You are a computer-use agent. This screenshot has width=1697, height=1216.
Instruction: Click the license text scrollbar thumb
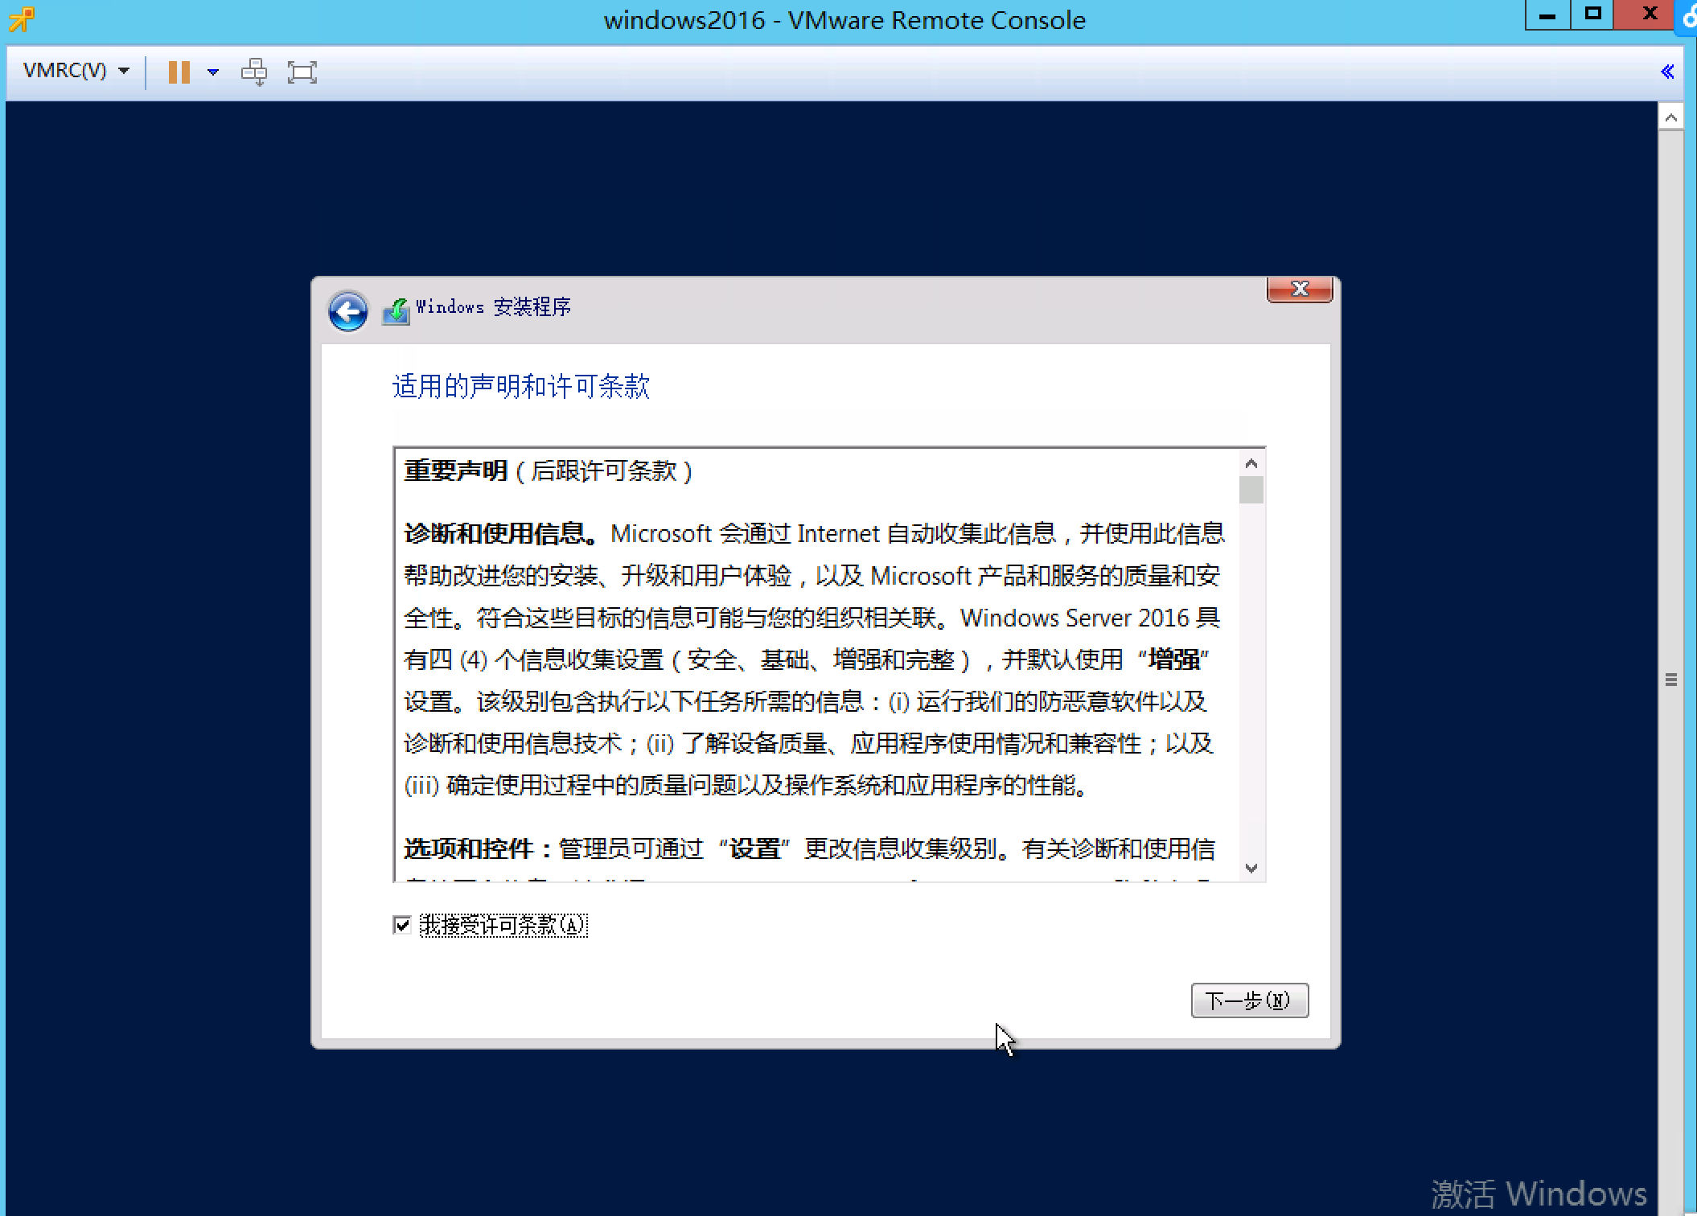1251,490
